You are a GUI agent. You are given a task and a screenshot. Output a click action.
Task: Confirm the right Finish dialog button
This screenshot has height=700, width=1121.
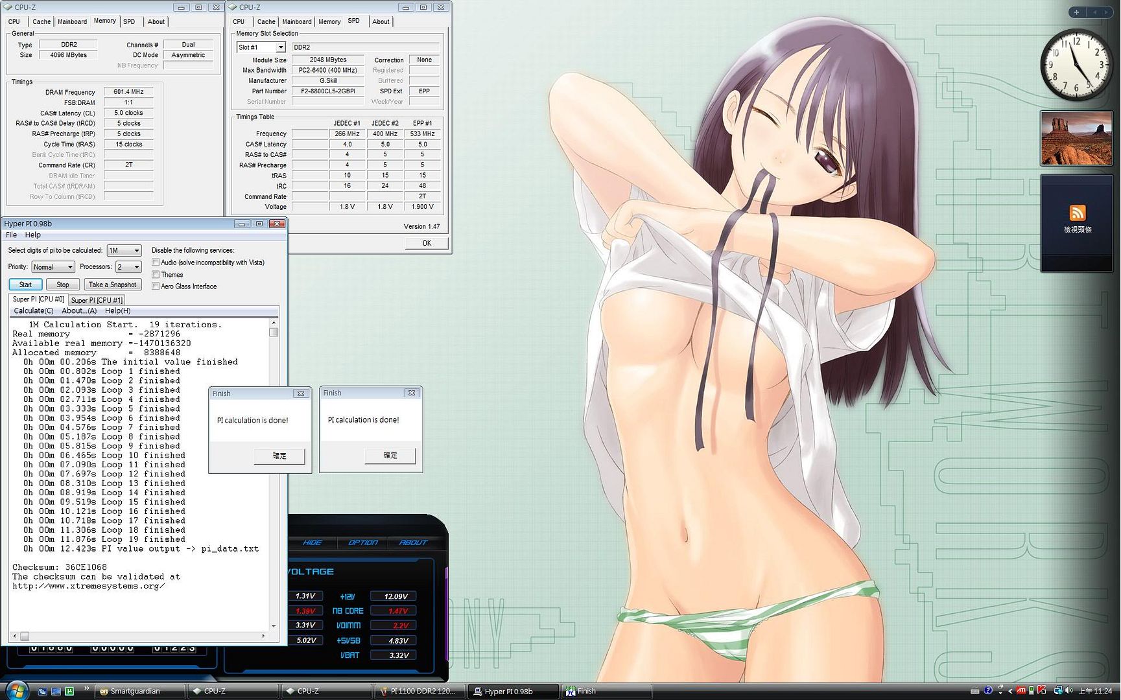(x=390, y=456)
